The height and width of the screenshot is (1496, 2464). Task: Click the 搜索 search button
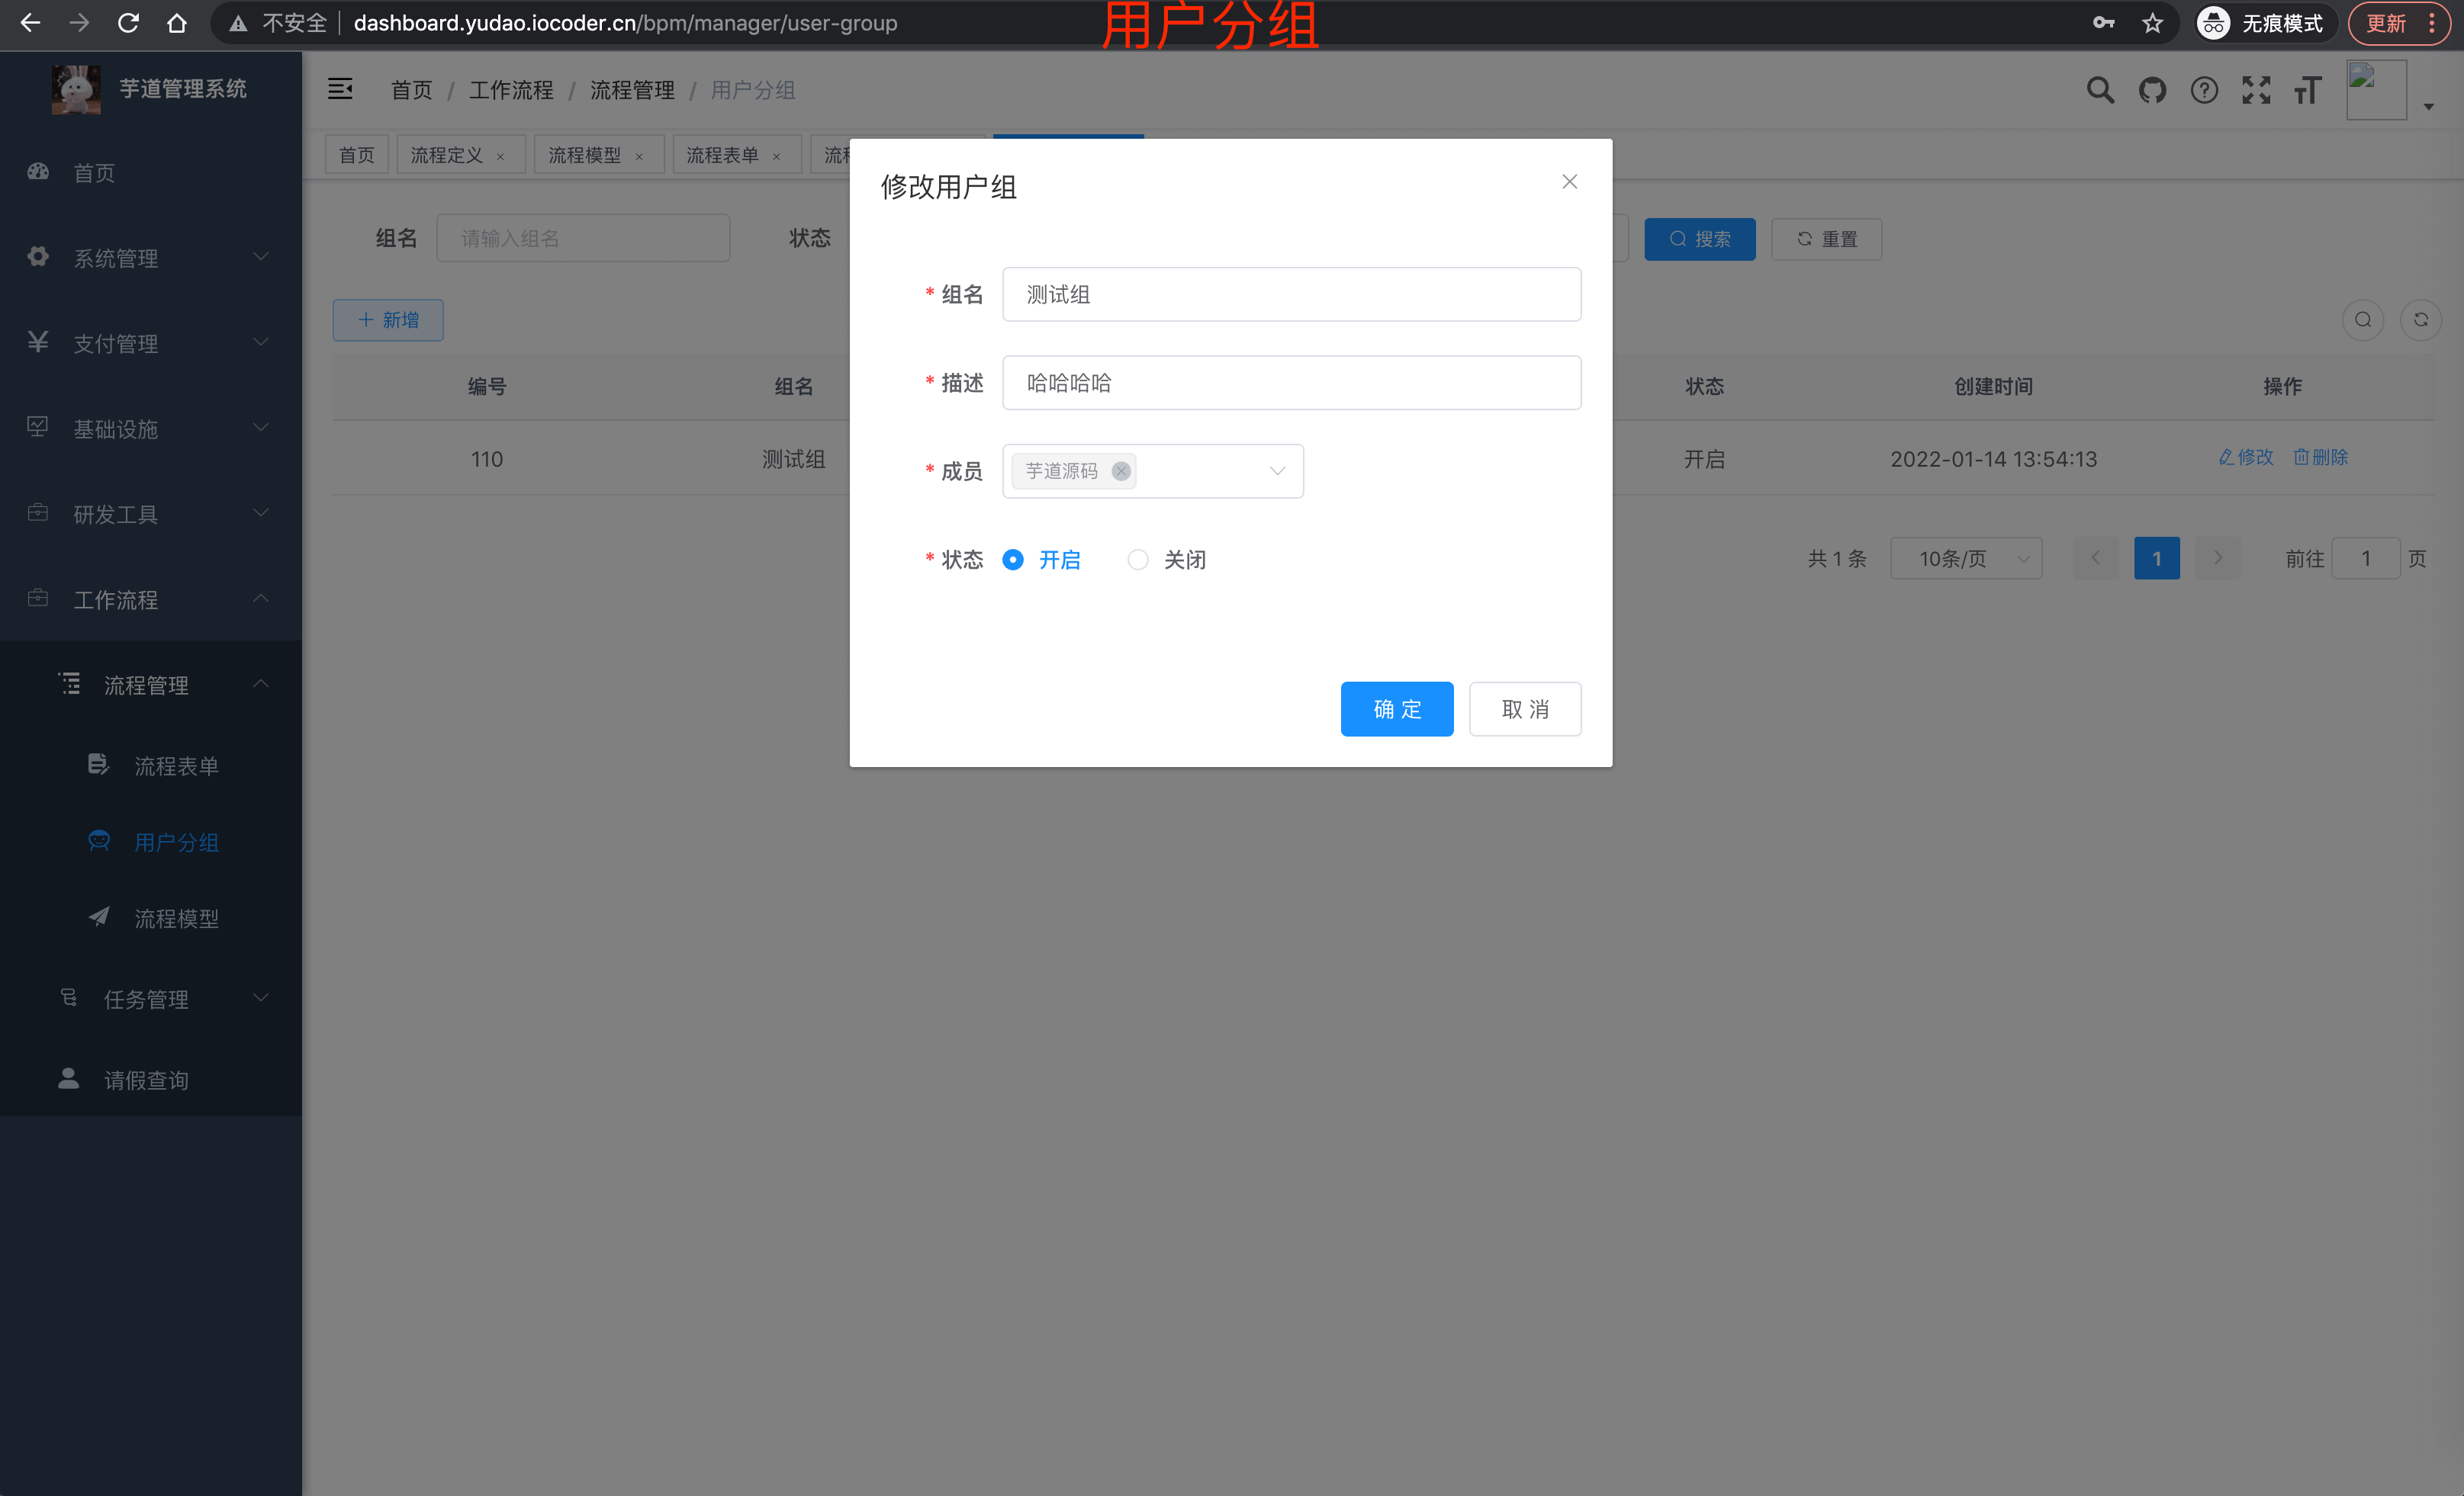[1700, 239]
